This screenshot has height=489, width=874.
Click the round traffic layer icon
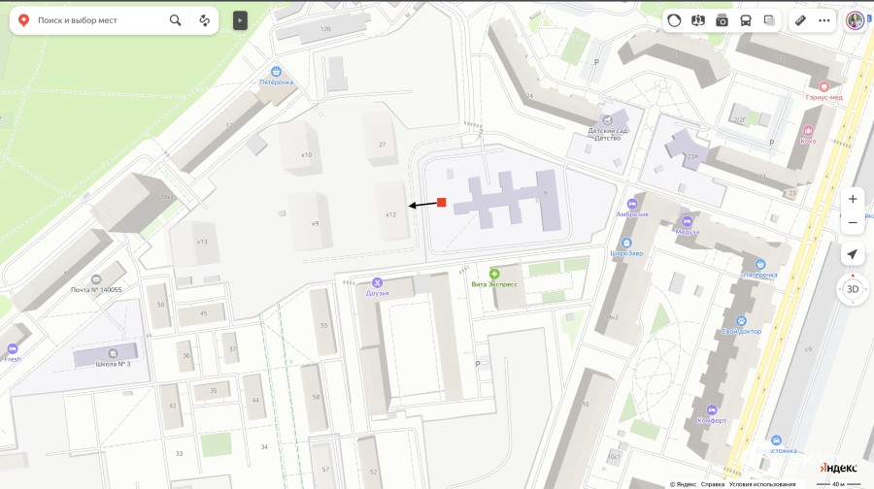(x=675, y=20)
